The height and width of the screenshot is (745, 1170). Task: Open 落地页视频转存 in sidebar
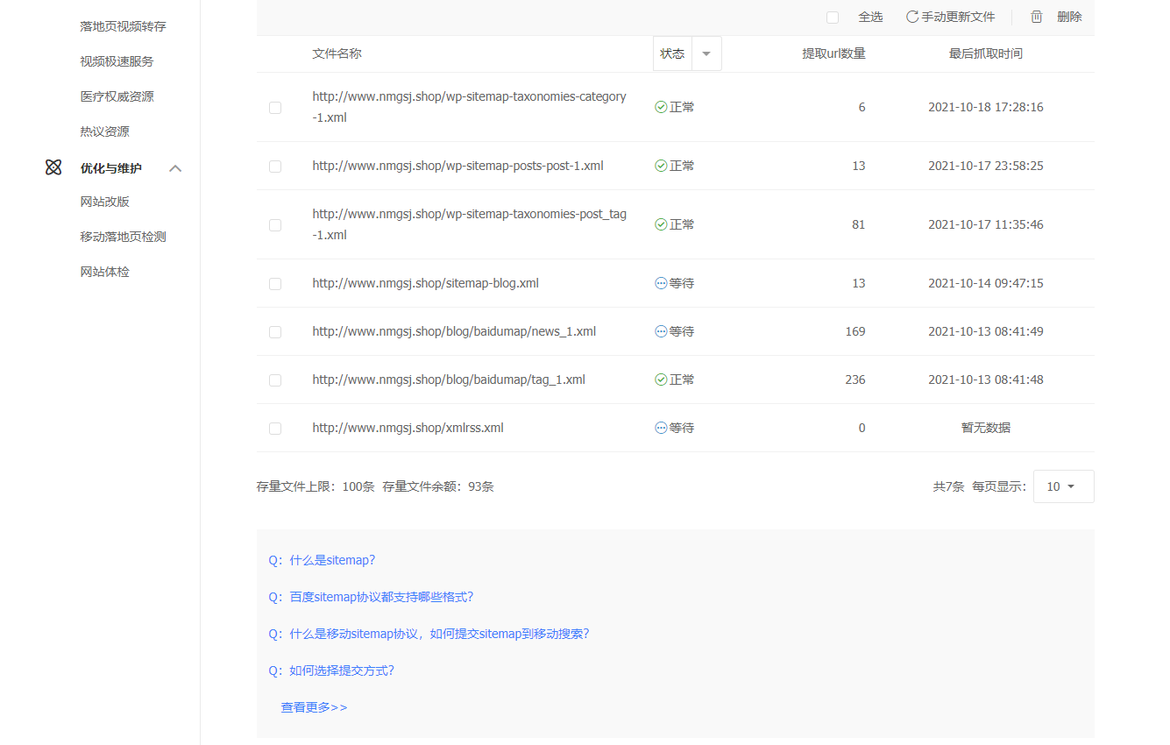point(123,26)
